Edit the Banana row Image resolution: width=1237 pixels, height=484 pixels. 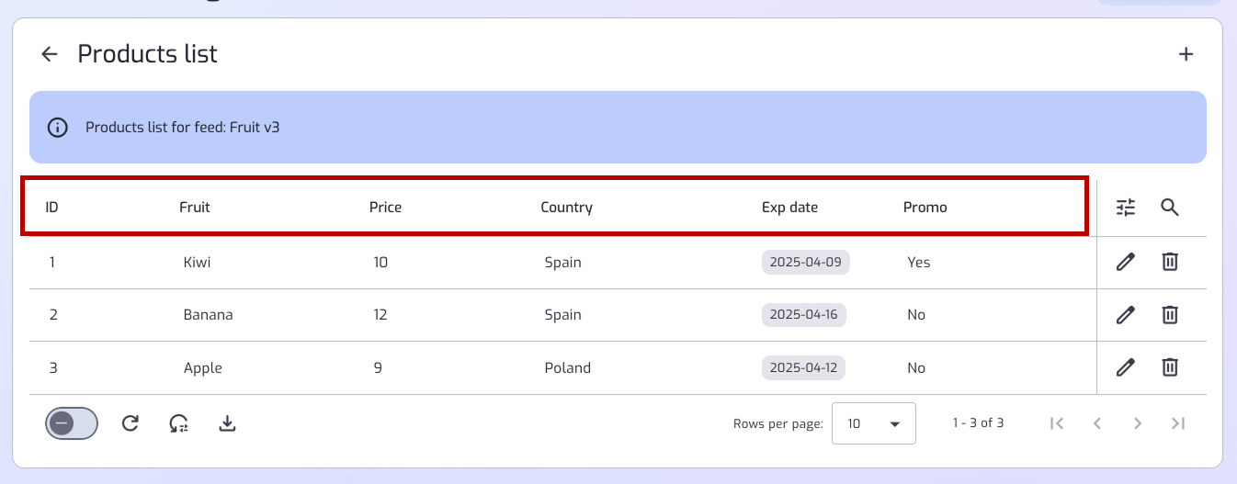coord(1125,315)
